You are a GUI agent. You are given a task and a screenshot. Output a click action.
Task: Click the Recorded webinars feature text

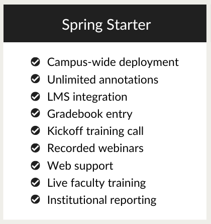point(95,148)
